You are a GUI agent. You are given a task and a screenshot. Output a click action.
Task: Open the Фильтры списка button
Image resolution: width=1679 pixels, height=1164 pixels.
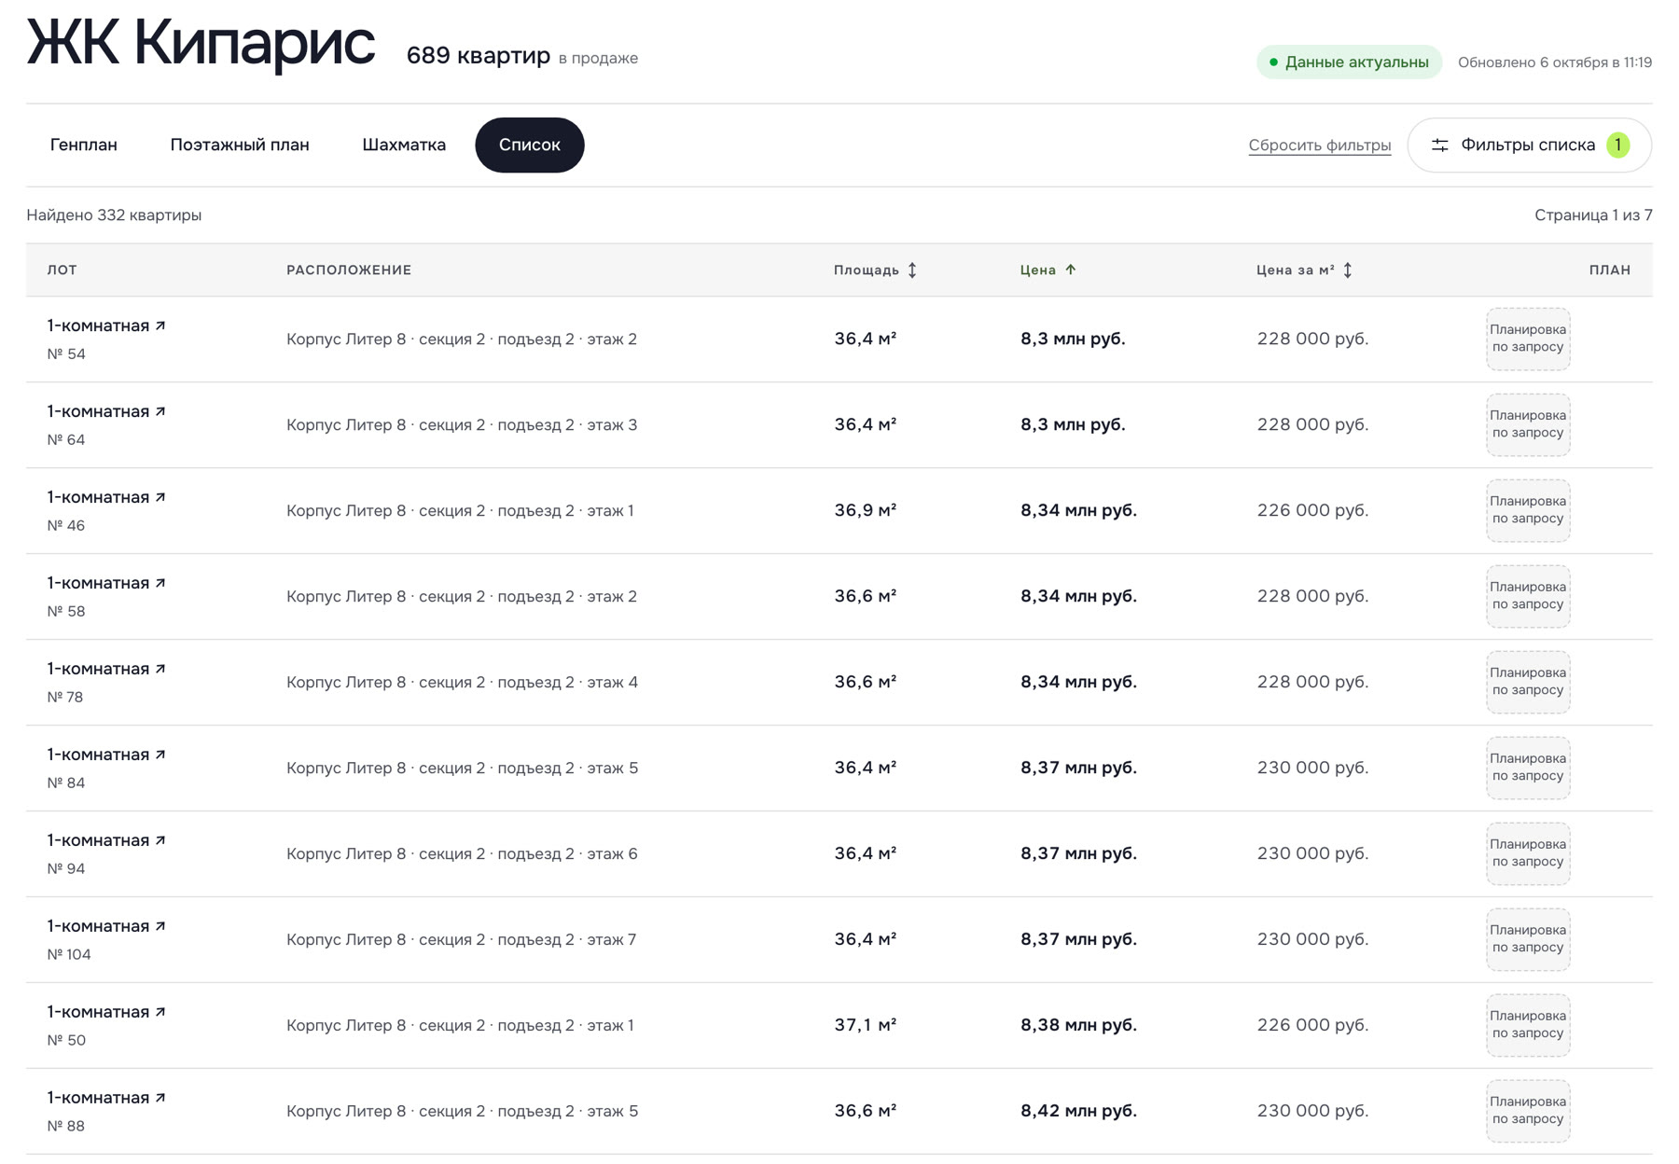pyautogui.click(x=1530, y=145)
